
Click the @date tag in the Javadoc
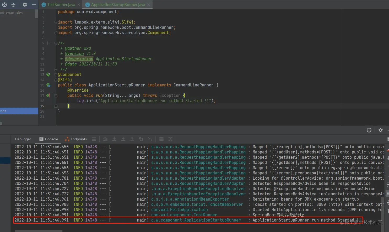click(71, 64)
